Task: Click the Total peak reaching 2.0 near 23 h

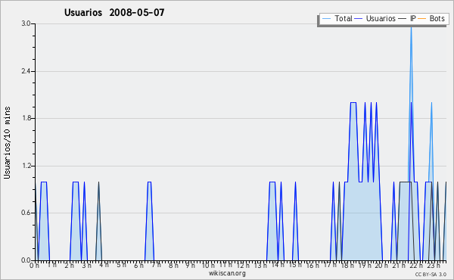Action: pyautogui.click(x=431, y=103)
